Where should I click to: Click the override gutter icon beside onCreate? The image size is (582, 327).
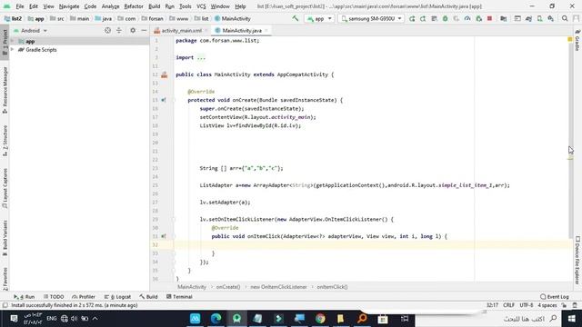click(x=164, y=100)
